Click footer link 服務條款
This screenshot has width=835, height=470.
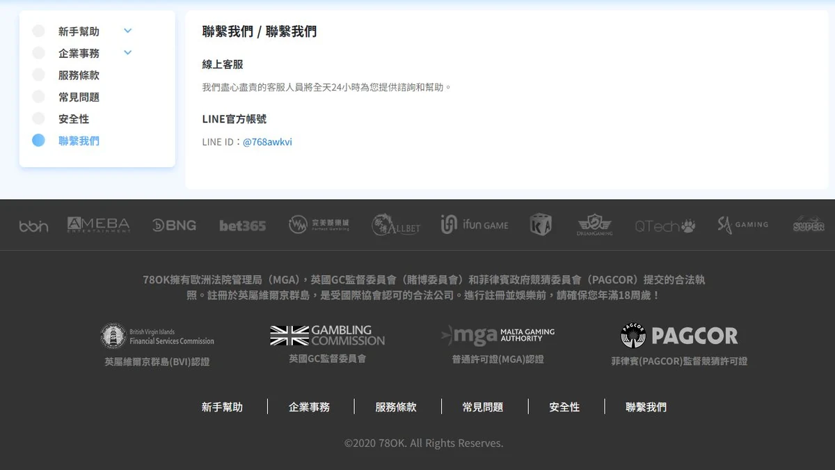click(396, 407)
